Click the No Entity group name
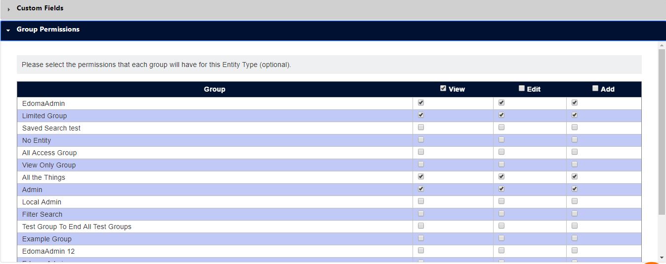 [x=37, y=140]
